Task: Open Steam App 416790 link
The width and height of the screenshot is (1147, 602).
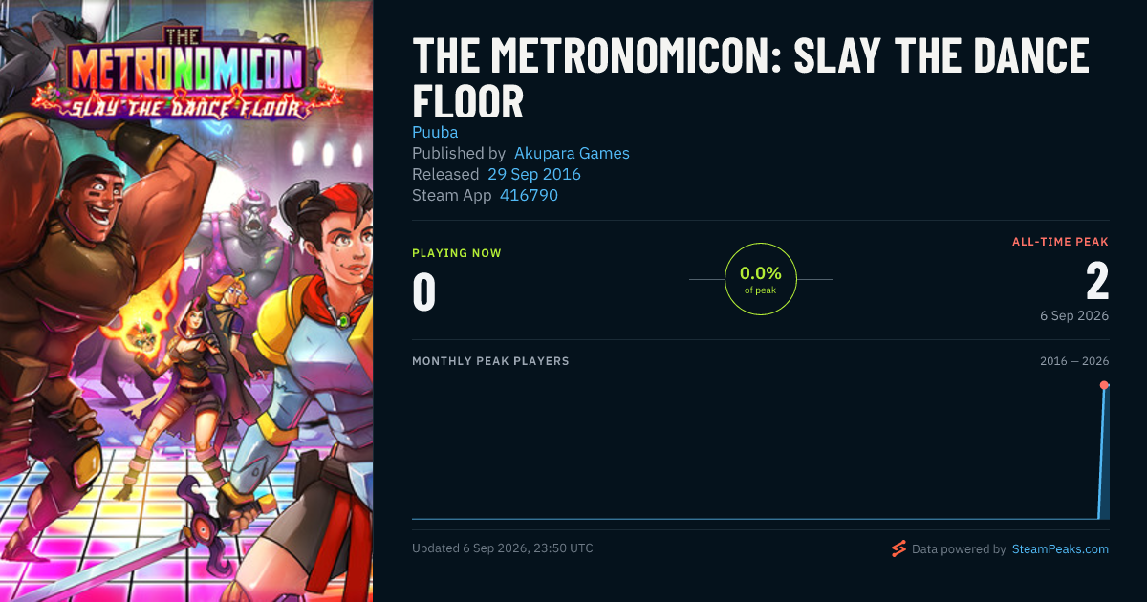Action: click(529, 195)
